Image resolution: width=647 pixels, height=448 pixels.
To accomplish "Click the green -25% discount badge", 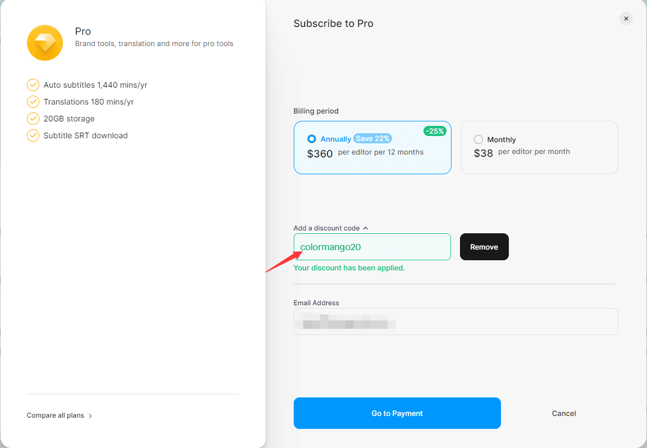I will 435,131.
